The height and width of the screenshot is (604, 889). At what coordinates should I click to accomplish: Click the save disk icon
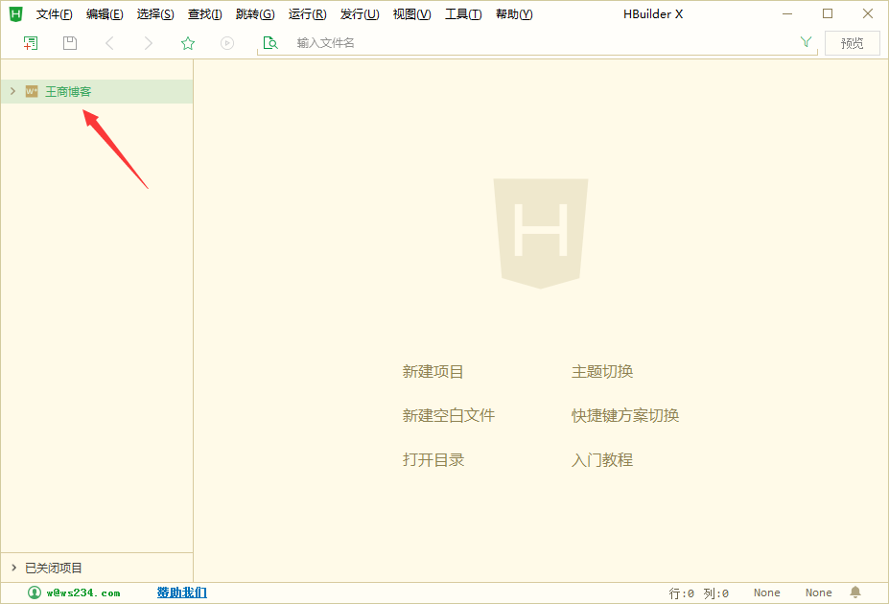70,43
